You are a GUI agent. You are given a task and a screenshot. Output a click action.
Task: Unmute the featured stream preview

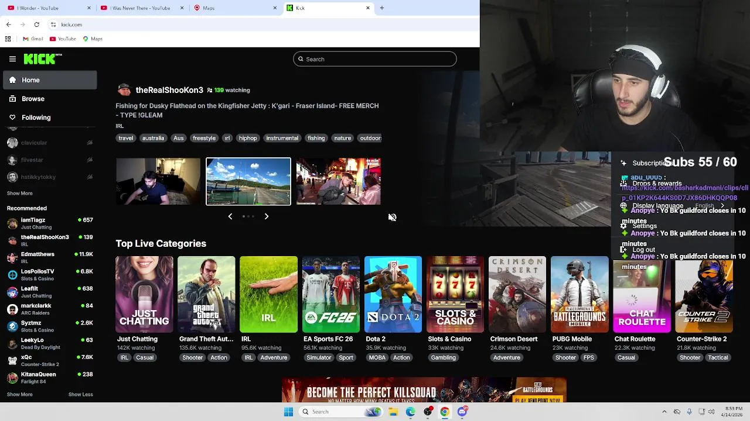392,217
